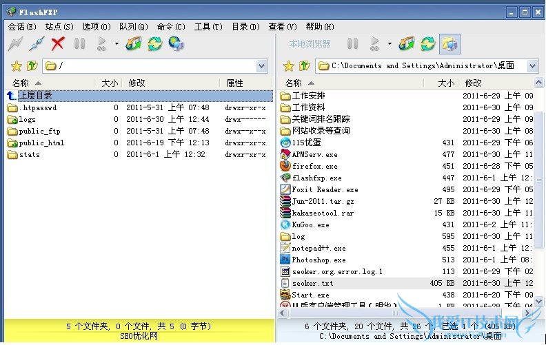Select the 上层目录 row in remote pane
Screen dimensions: 546x345
pyautogui.click(x=139, y=96)
